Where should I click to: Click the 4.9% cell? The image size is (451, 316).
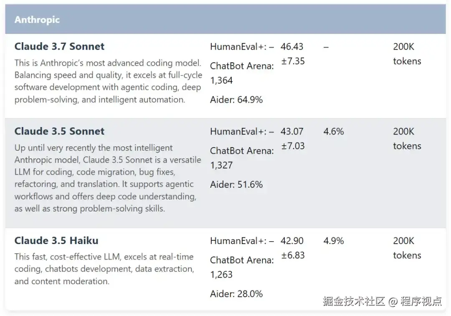334,241
